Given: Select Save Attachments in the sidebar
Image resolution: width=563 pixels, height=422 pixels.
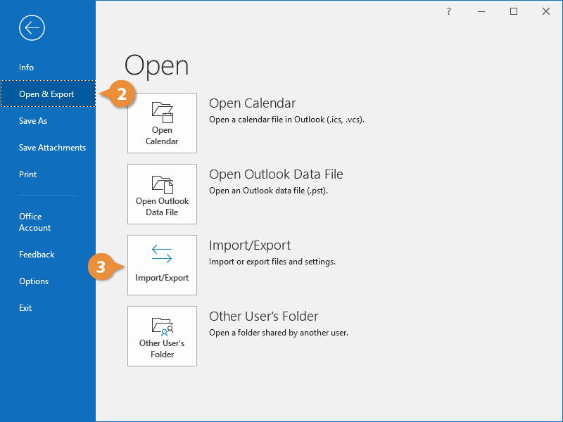Looking at the screenshot, I should pyautogui.click(x=52, y=148).
